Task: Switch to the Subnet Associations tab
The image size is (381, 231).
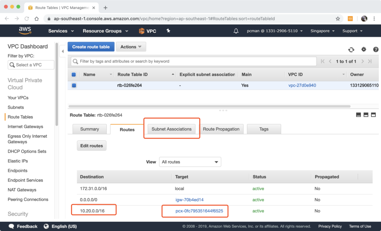Action: 172,129
